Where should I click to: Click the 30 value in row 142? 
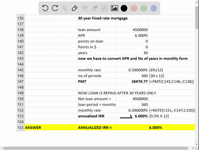click(x=146, y=53)
